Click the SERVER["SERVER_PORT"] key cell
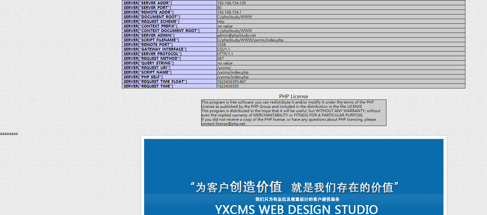The height and width of the screenshot is (215, 487). click(169, 7)
